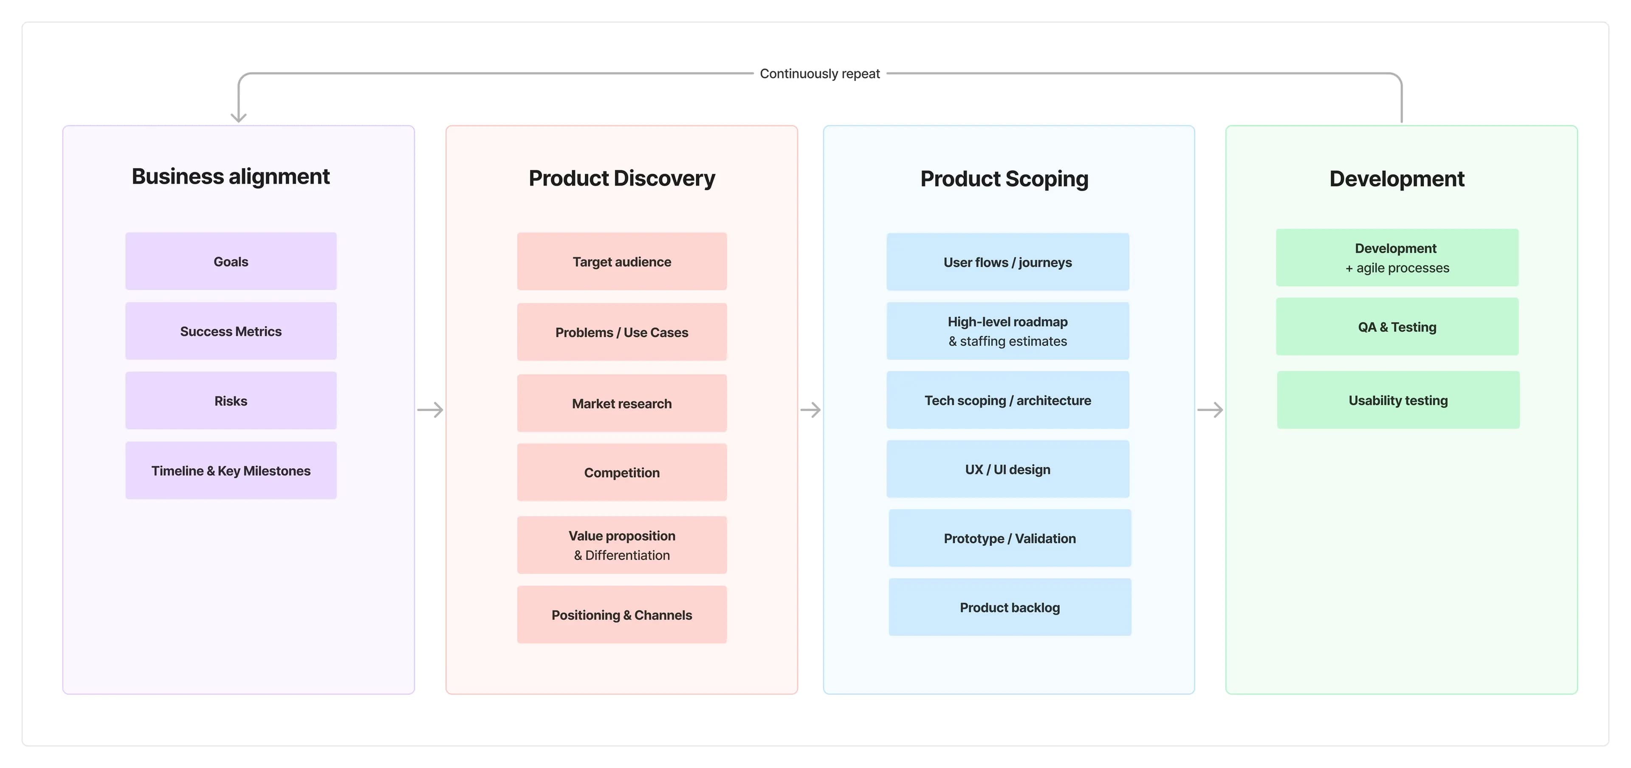Click Problems / Use Cases
This screenshot has width=1631, height=768.
[x=622, y=332]
